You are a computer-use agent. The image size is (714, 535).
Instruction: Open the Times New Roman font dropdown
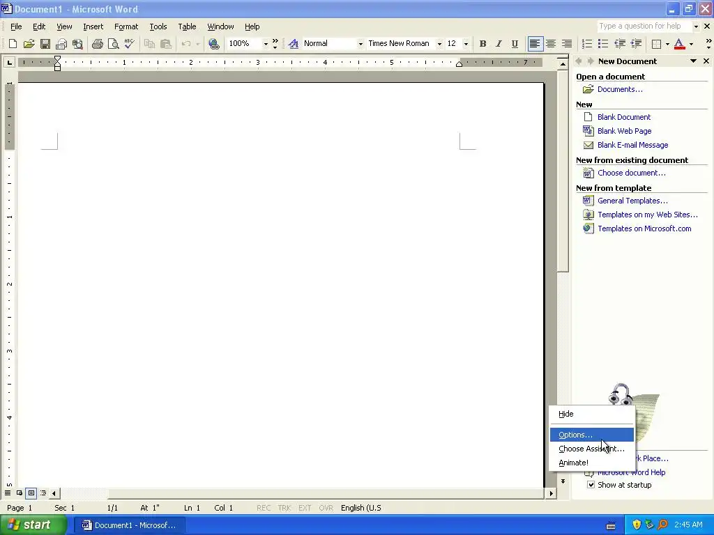click(439, 44)
